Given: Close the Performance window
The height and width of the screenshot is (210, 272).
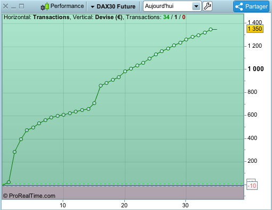Looking at the screenshot, I should [x=5, y=6].
